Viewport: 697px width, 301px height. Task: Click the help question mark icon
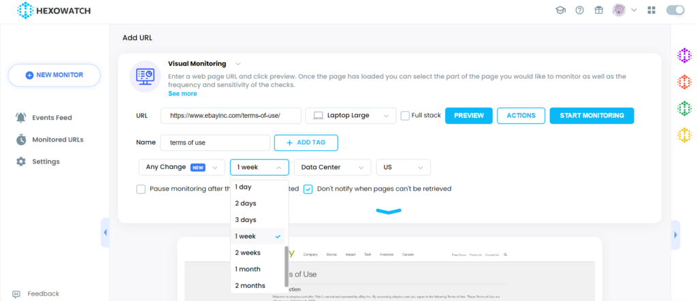click(579, 10)
